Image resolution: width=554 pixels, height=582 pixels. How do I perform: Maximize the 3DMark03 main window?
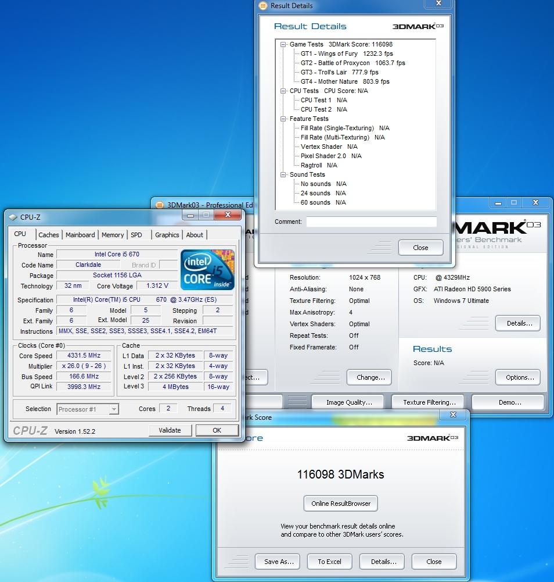click(x=514, y=203)
